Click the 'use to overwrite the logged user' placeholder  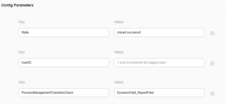click(x=142, y=63)
